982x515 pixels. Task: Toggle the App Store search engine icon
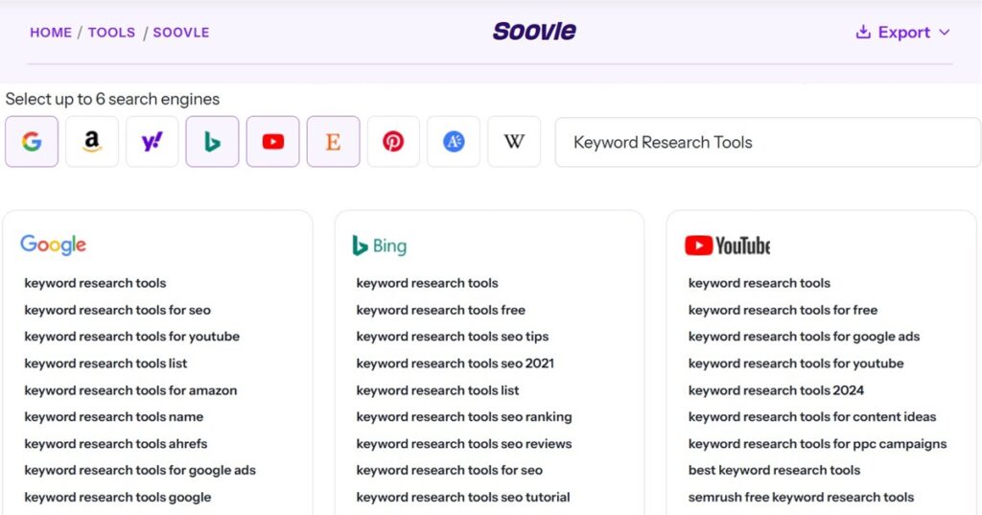(454, 142)
